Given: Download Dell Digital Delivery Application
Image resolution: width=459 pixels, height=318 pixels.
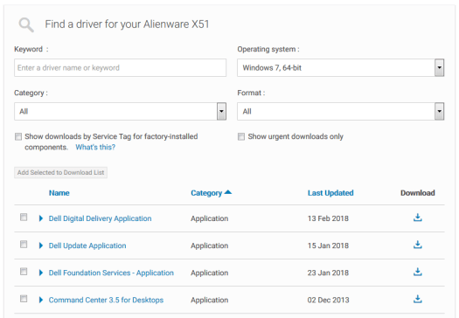Looking at the screenshot, I should click(x=417, y=218).
